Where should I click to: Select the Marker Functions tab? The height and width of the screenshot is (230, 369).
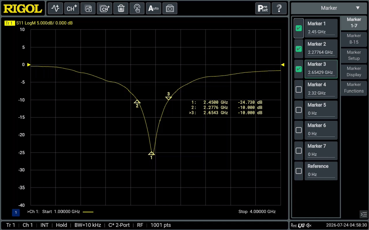354,88
